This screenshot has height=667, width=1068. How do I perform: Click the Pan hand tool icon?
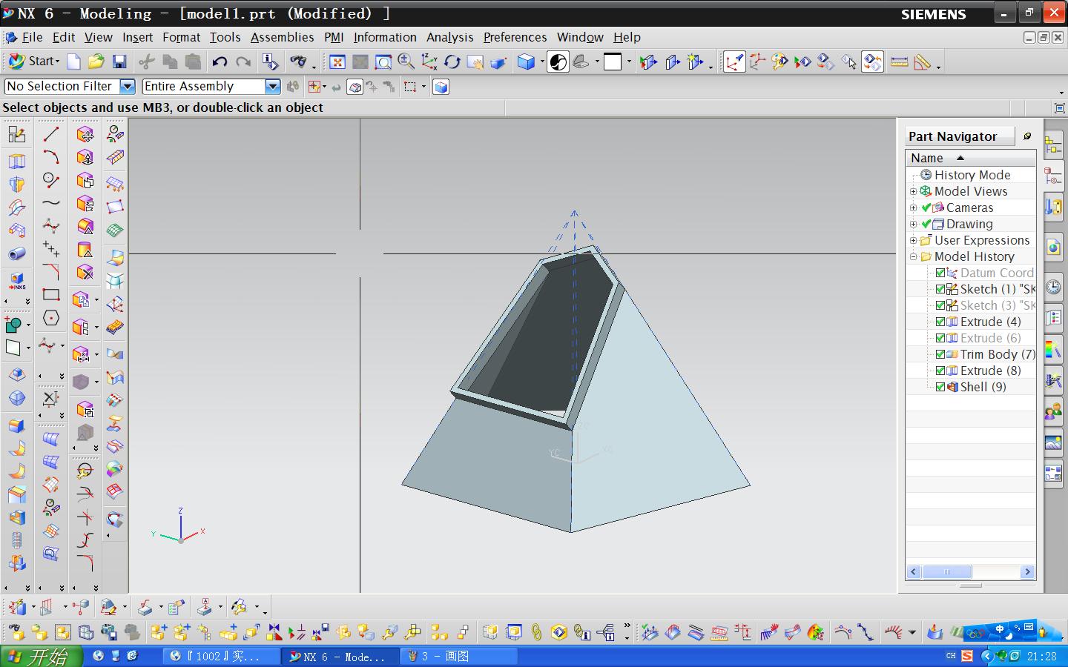[475, 62]
